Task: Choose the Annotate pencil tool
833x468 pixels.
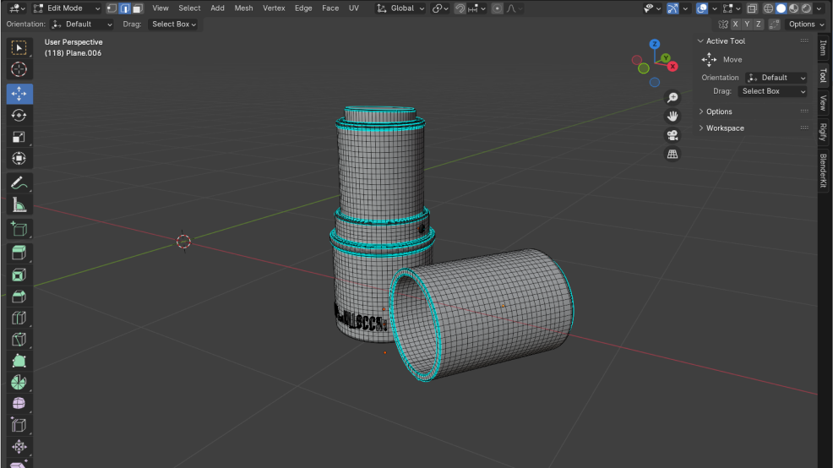Action: (19, 182)
